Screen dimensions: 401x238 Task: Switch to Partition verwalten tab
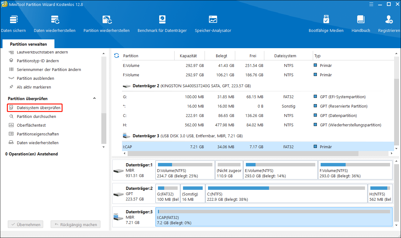coord(28,44)
